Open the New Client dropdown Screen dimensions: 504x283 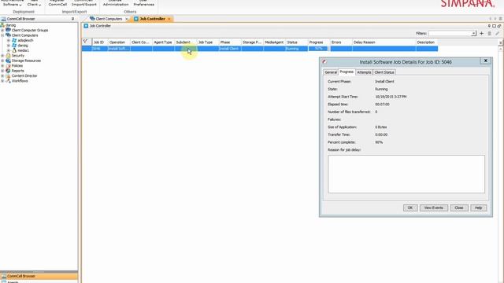pos(34,3)
